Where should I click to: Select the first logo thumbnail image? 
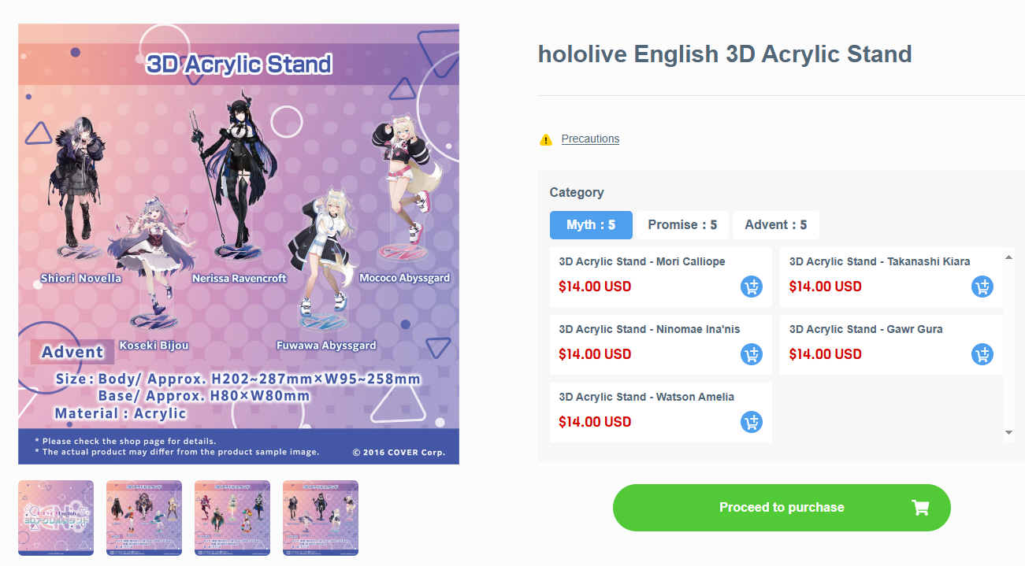coord(56,518)
